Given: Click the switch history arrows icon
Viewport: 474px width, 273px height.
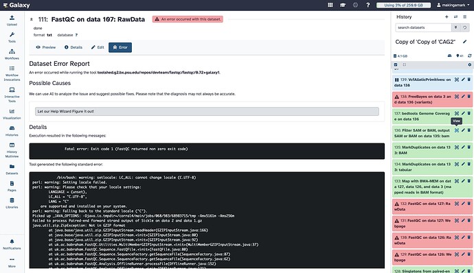Looking at the screenshot, I should pyautogui.click(x=455, y=17).
